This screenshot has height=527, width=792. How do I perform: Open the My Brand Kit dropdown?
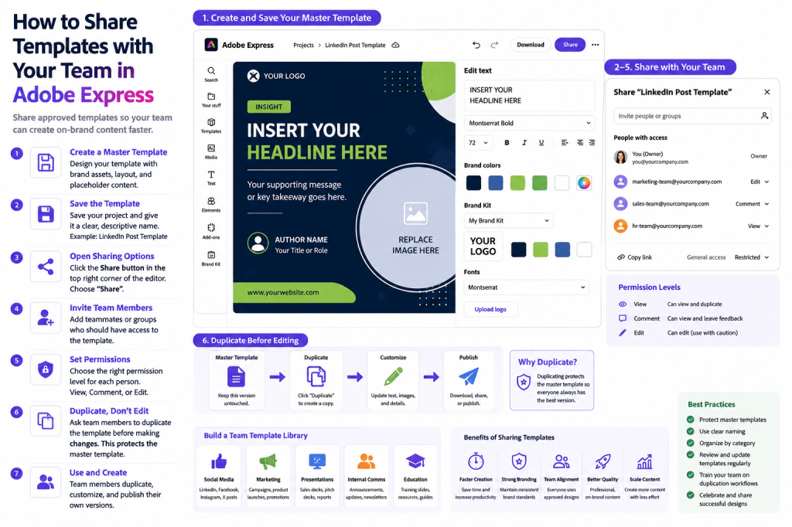tap(509, 220)
